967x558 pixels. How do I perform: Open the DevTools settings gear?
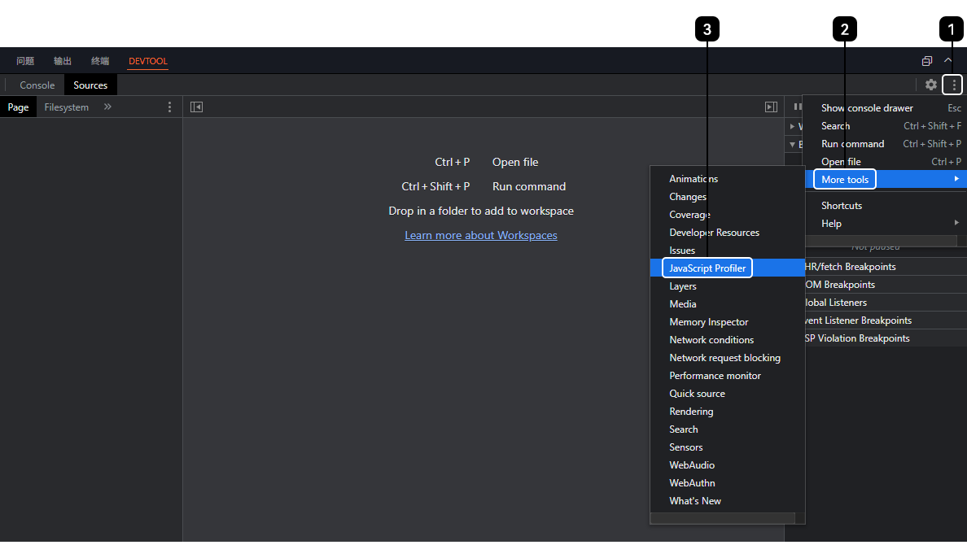click(930, 85)
